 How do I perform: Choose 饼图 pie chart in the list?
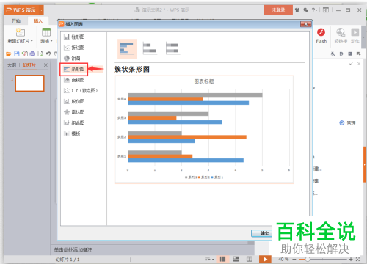72,58
